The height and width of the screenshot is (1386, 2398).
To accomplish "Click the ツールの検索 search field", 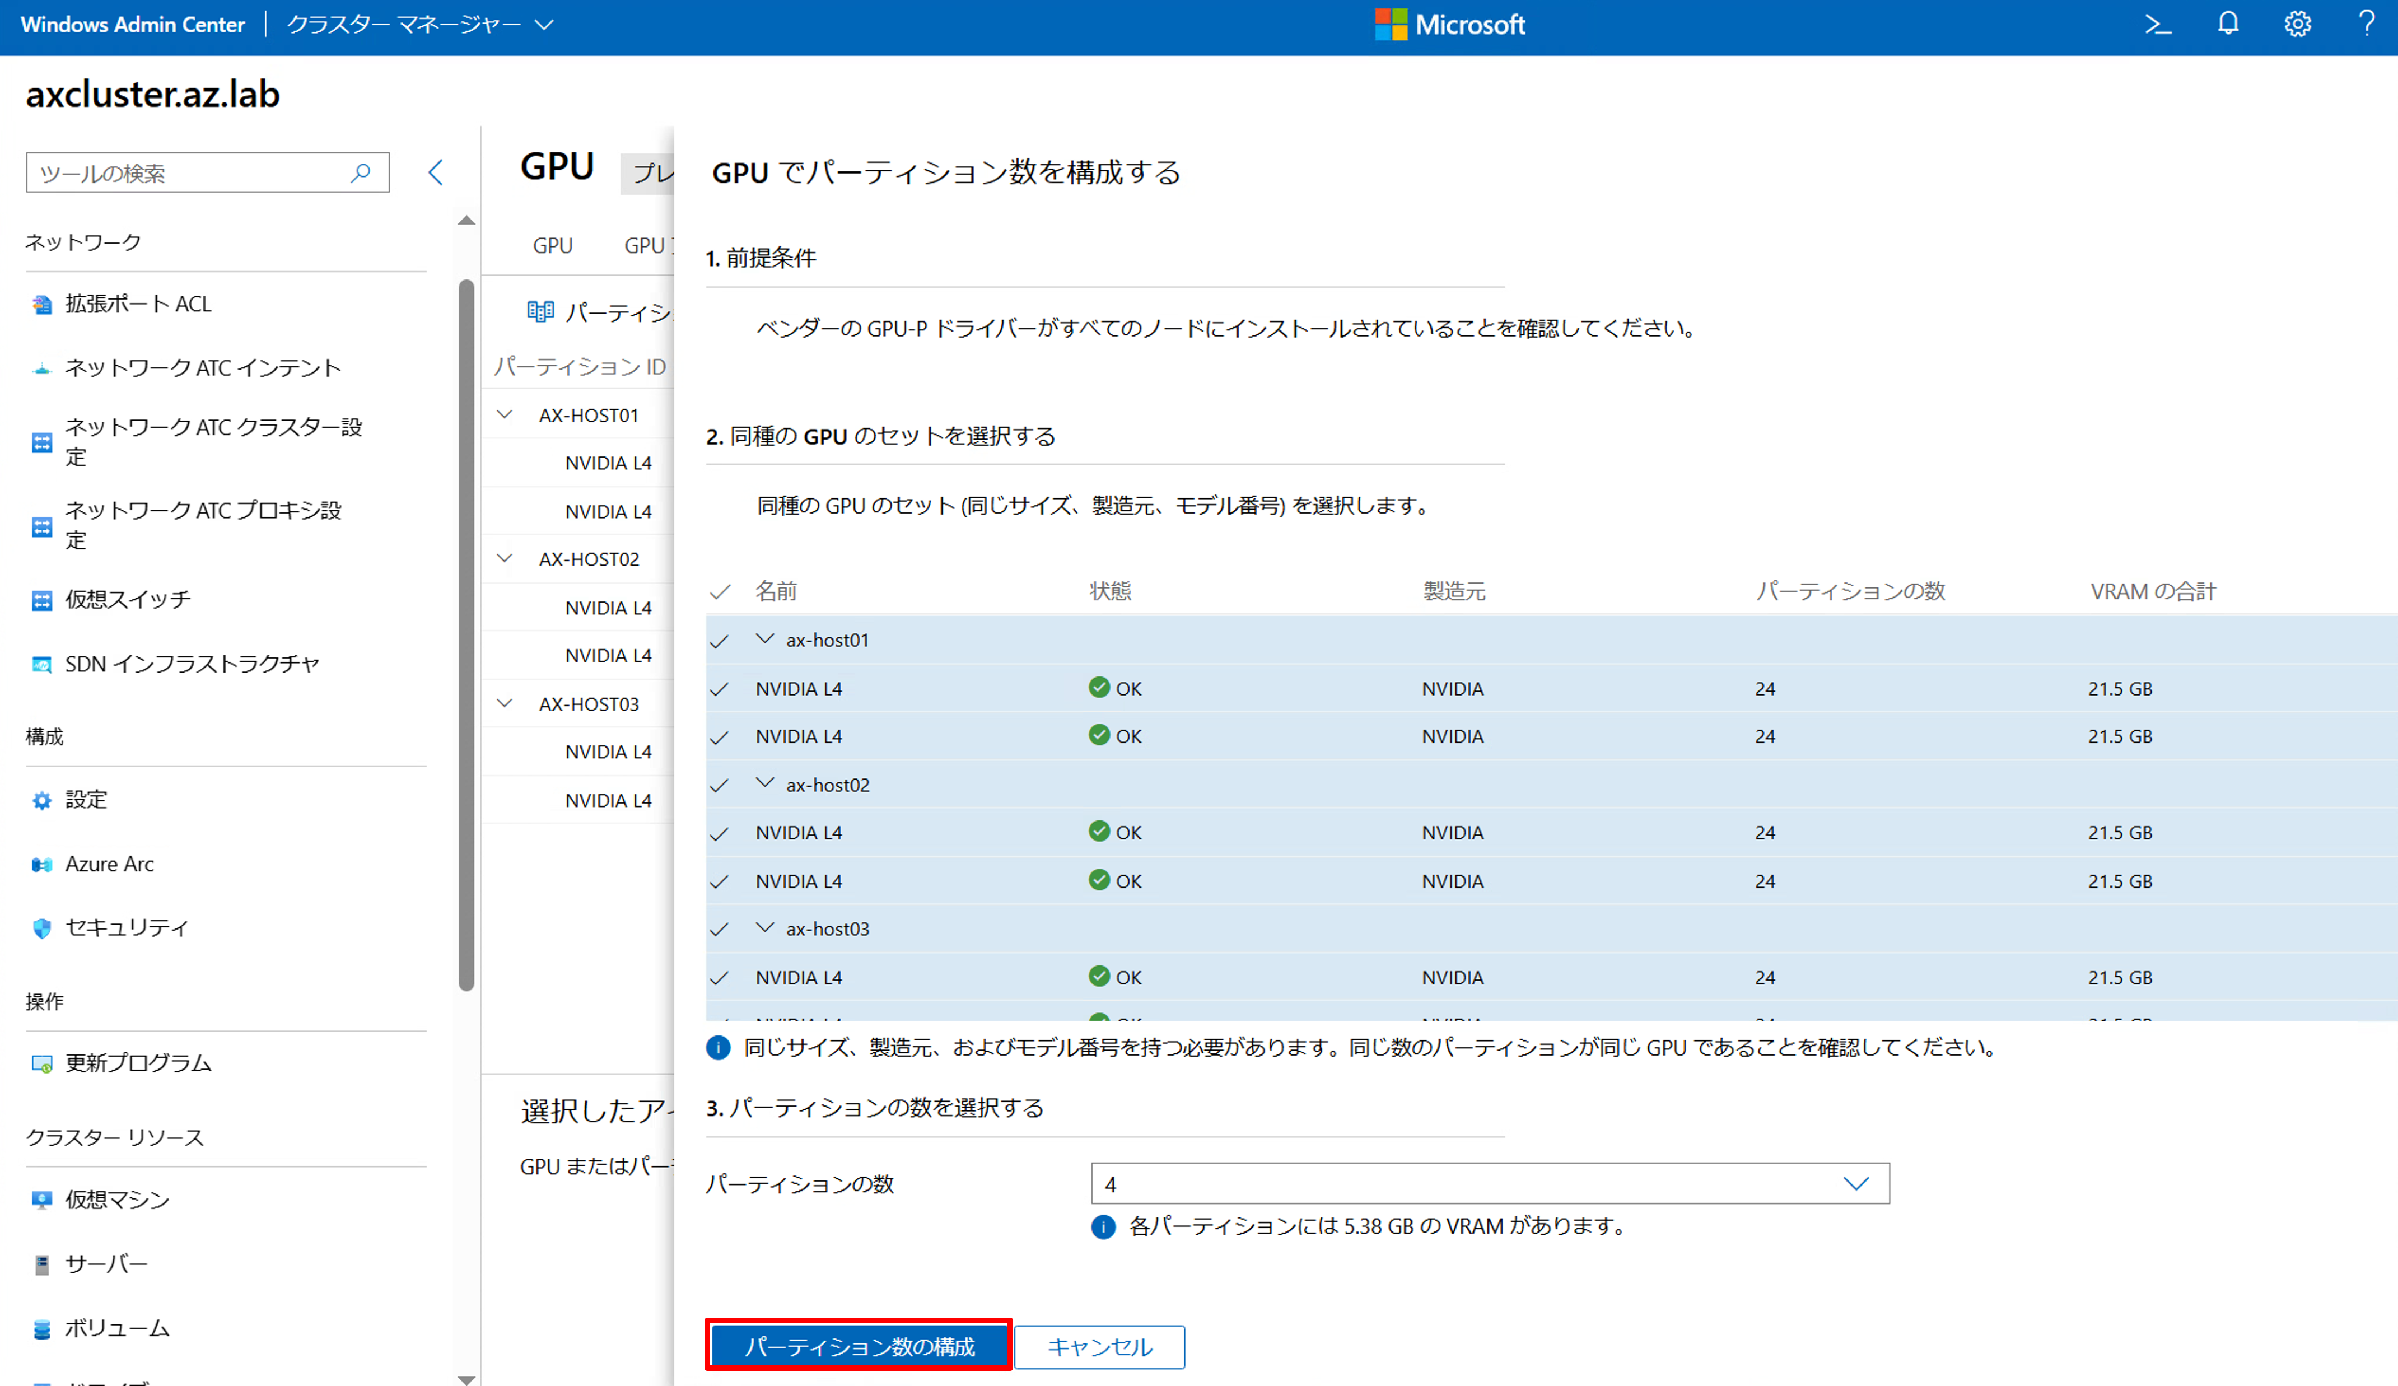I will coord(207,173).
